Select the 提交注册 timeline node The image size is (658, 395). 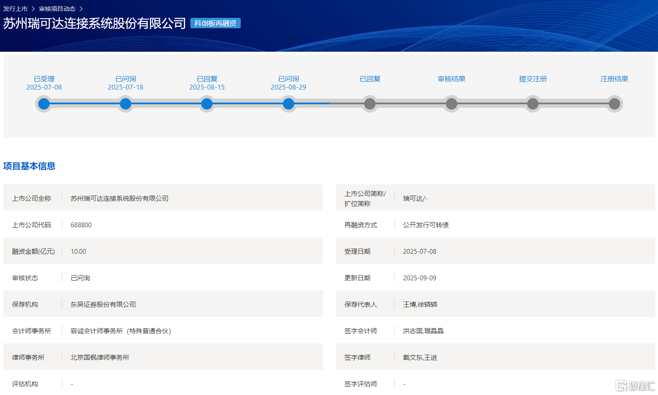click(x=533, y=104)
